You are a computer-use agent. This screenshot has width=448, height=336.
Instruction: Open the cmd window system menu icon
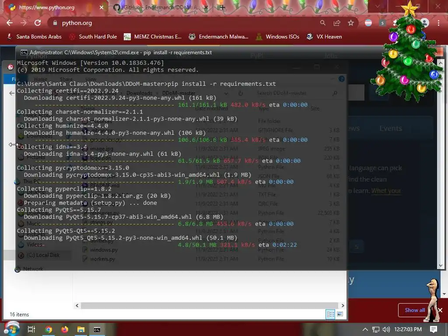coord(24,52)
